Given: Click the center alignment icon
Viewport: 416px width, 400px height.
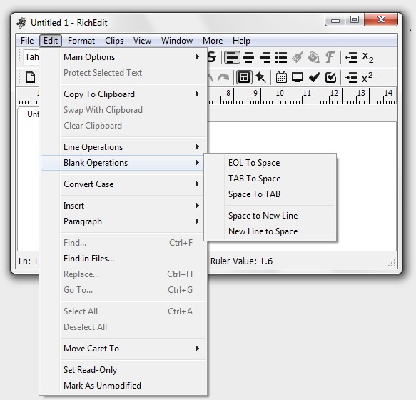Looking at the screenshot, I should (248, 57).
